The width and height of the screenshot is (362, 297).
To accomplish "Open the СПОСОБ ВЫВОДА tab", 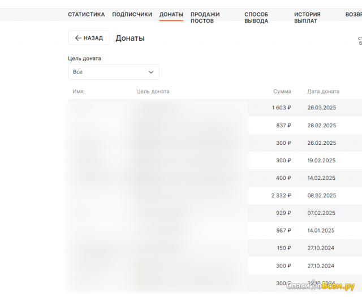I will 256,18.
